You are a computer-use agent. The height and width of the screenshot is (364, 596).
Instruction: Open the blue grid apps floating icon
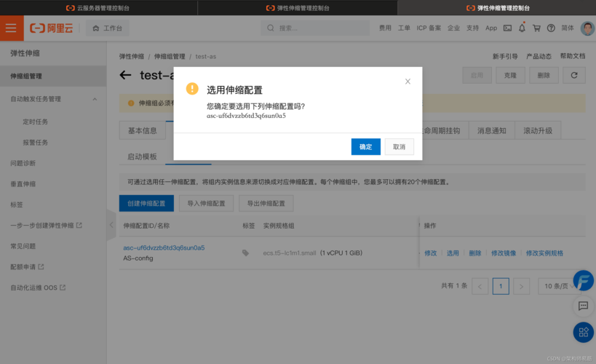point(584,333)
